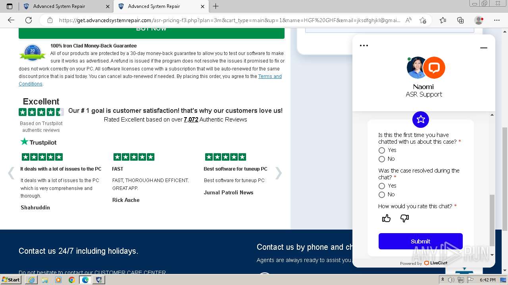The width and height of the screenshot is (508, 285).
Task: Close the first Advanced System Repair tab
Action: pyautogui.click(x=108, y=6)
